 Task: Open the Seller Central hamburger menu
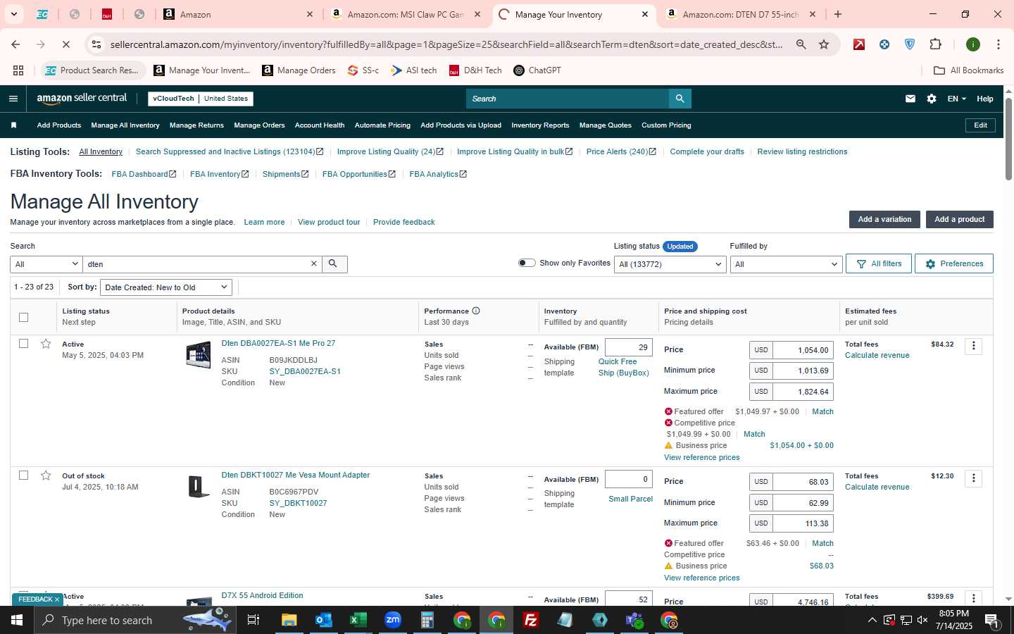pyautogui.click(x=13, y=99)
